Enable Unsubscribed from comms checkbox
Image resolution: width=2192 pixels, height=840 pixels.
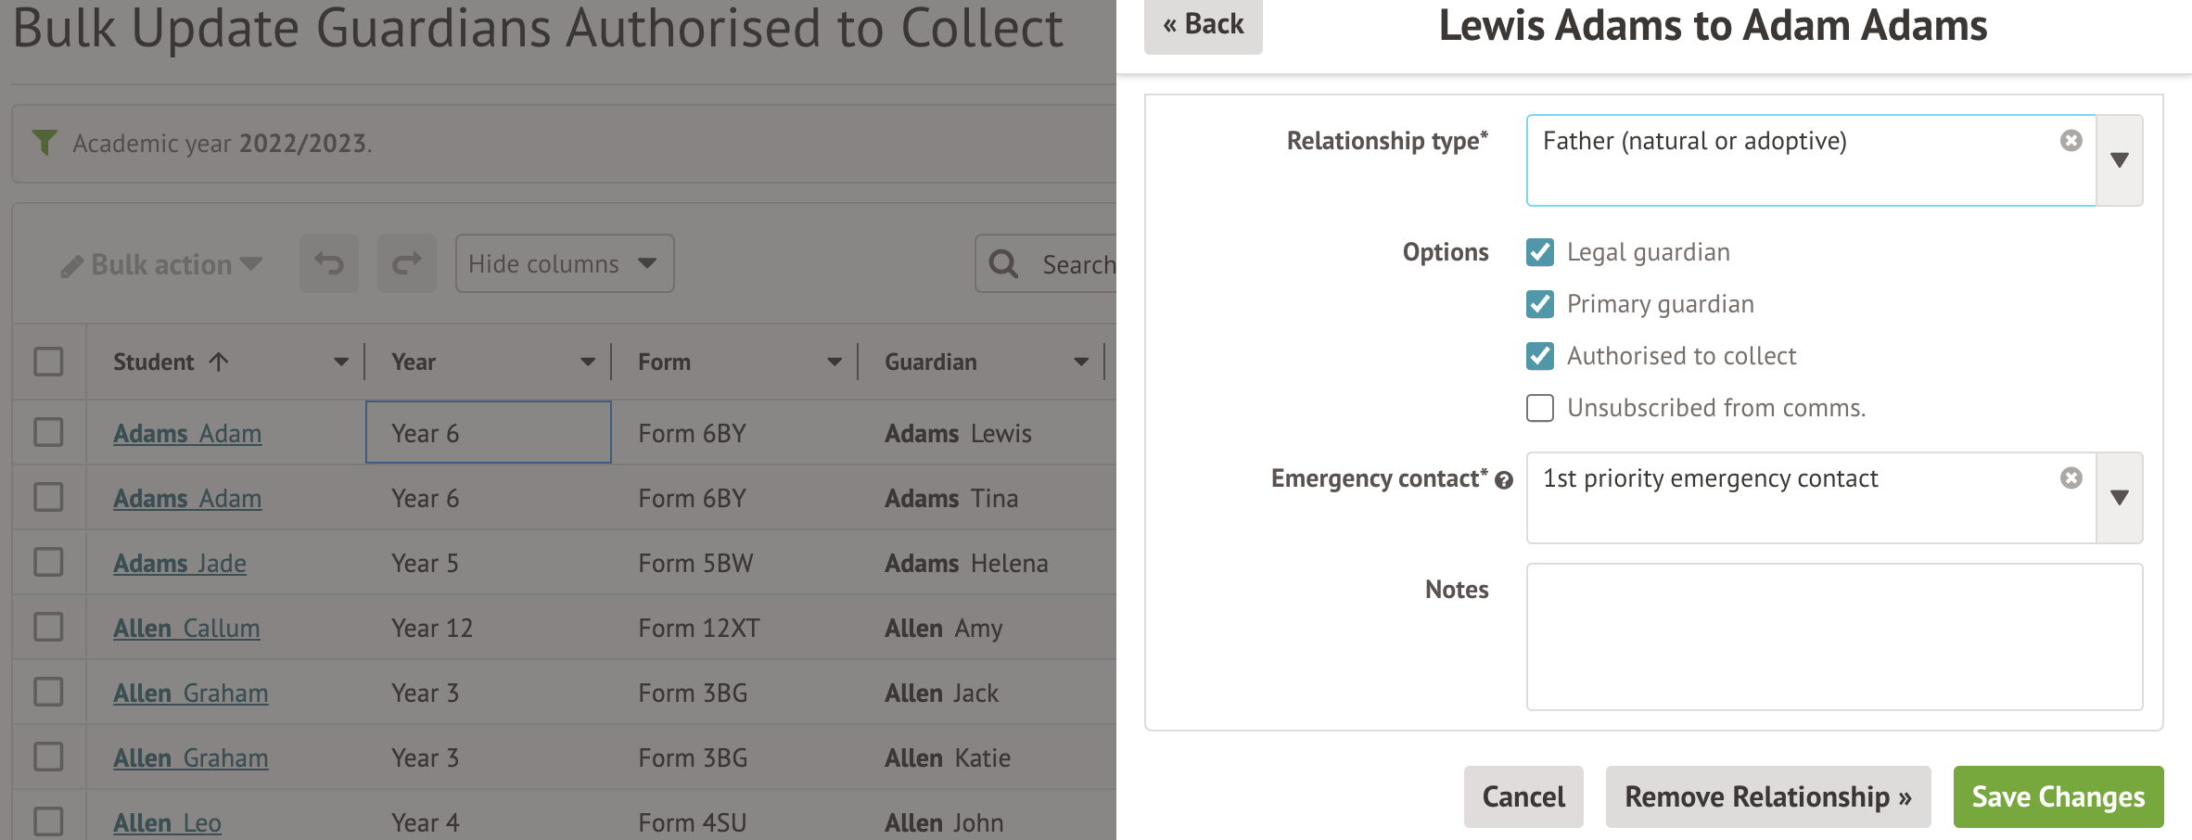pos(1540,408)
